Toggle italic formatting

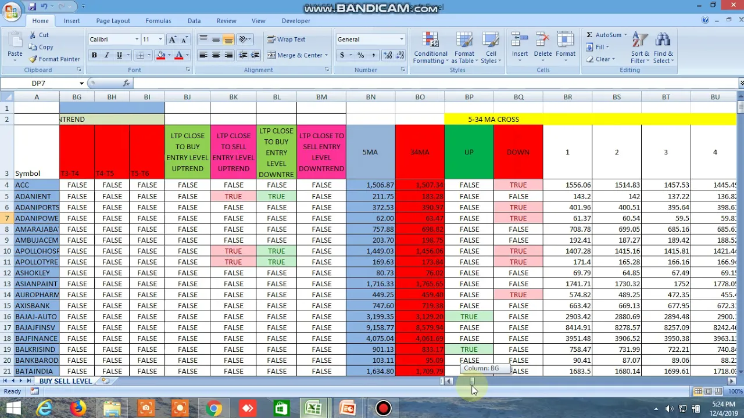coord(106,55)
